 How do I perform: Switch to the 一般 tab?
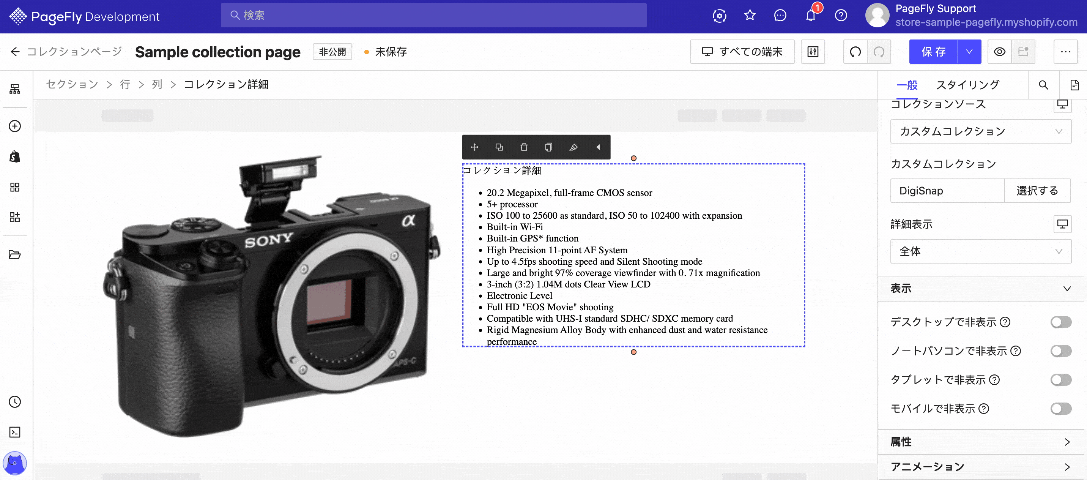907,85
